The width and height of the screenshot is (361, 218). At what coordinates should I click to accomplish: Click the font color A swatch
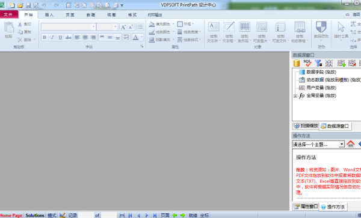point(136,37)
